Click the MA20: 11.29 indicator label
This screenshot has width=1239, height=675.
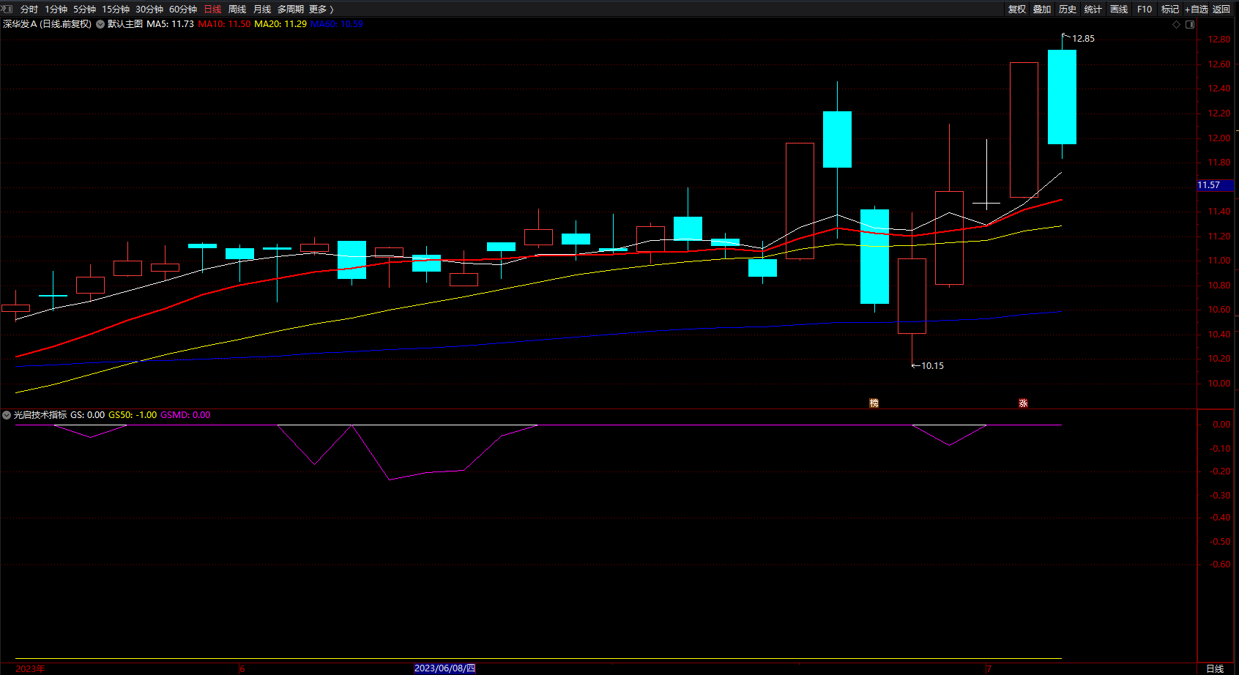click(x=280, y=24)
